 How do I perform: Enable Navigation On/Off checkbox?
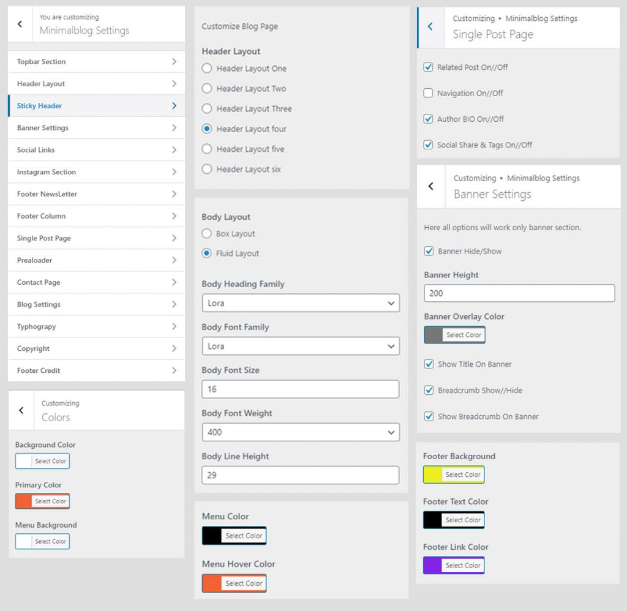428,93
